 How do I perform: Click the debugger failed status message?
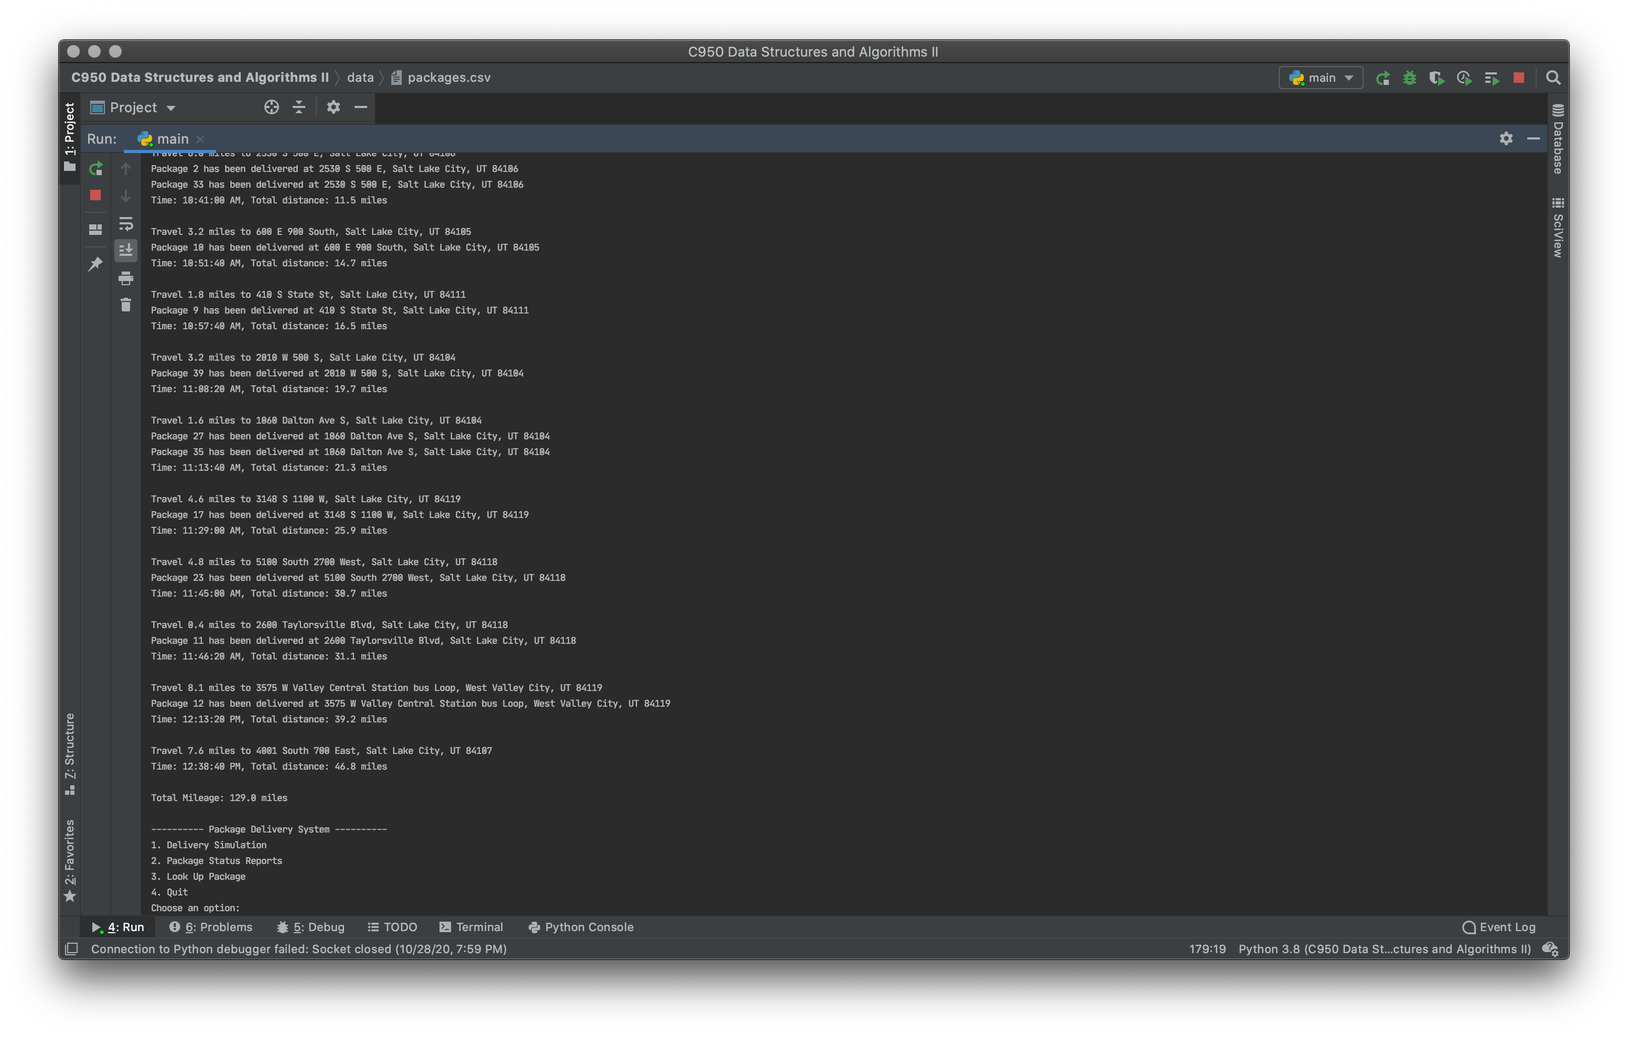pos(298,948)
